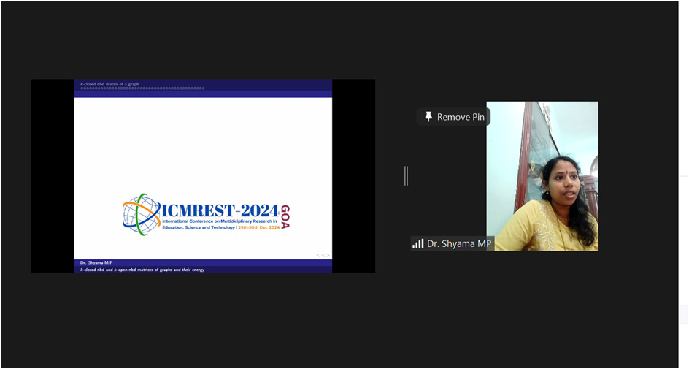The image size is (689, 369).
Task: Click footer title 'k-closed nbd and k-open nbd matrices'
Action: coord(142,270)
